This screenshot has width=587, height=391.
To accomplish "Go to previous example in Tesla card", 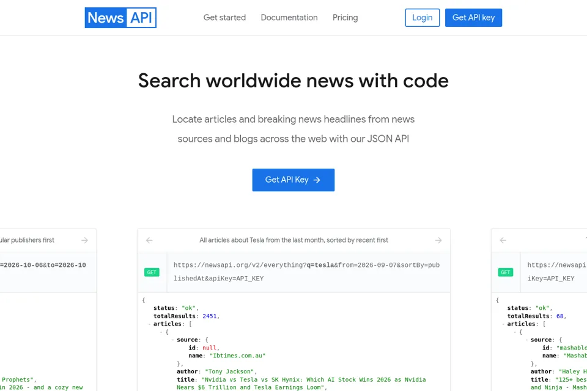I will coord(149,240).
